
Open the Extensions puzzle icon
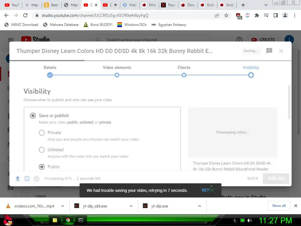[x=257, y=15]
